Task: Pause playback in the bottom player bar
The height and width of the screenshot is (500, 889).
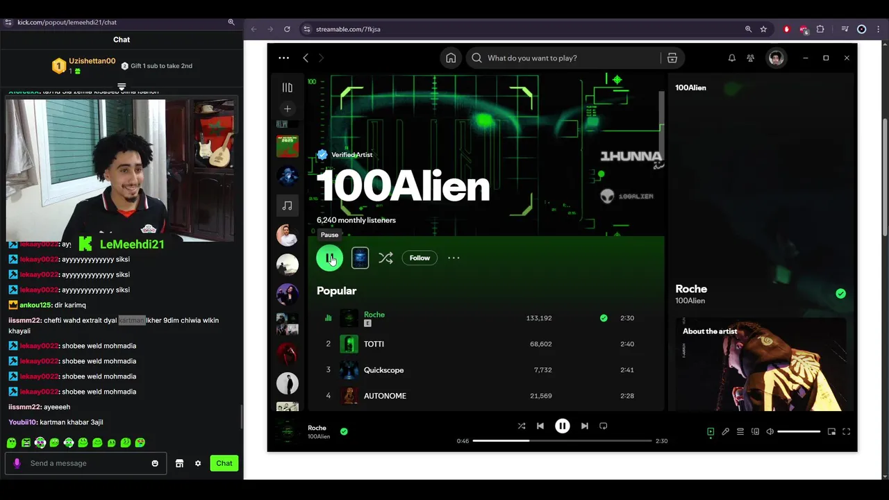Action: (563, 426)
